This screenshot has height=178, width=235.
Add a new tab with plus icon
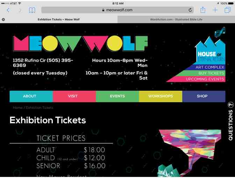(215, 10)
